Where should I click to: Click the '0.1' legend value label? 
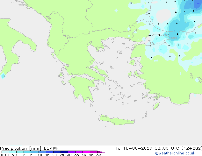(x=4, y=155)
